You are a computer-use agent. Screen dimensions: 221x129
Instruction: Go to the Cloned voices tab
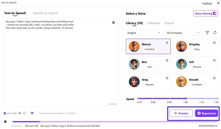169,23
